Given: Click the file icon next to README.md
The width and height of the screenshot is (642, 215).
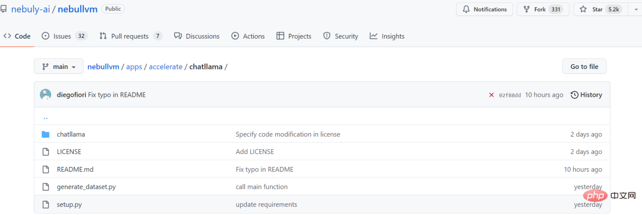Looking at the screenshot, I should tap(45, 169).
